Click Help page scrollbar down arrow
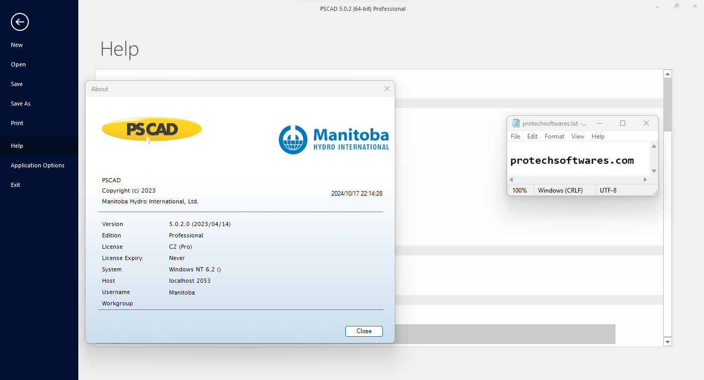 point(668,342)
